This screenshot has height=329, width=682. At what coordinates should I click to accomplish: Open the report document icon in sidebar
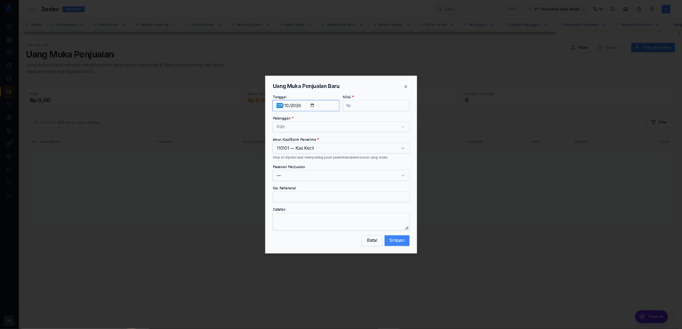pyautogui.click(x=9, y=78)
